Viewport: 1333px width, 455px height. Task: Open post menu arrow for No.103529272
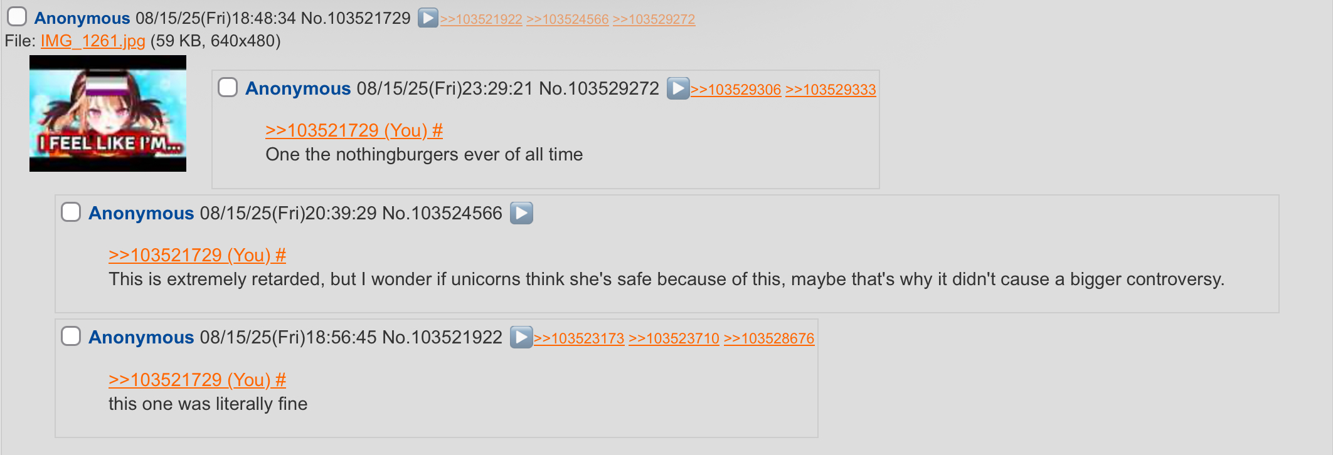pyautogui.click(x=677, y=88)
